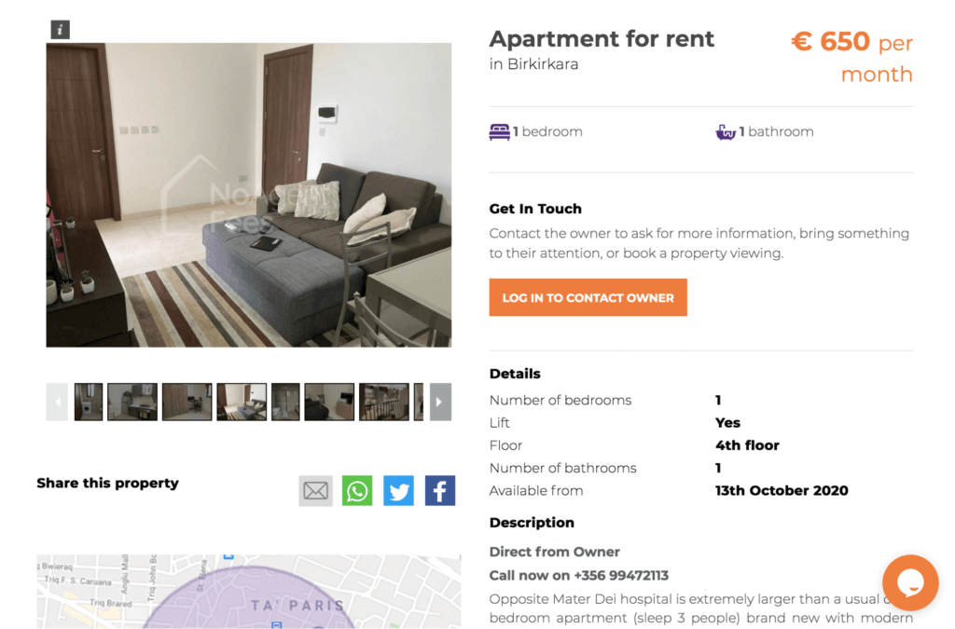This screenshot has width=955, height=629.
Task: Click Log In To Contact Owner button
Action: tap(588, 297)
